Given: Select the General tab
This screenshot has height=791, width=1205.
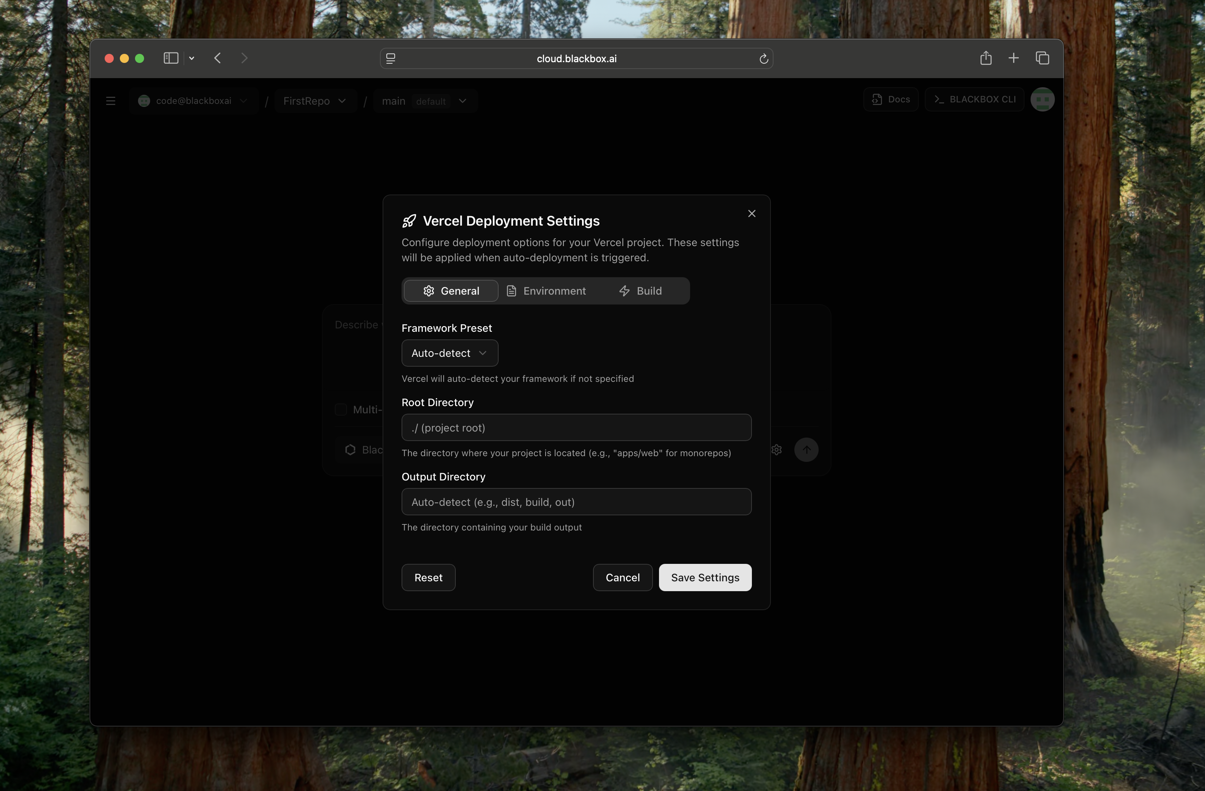Looking at the screenshot, I should [x=450, y=291].
